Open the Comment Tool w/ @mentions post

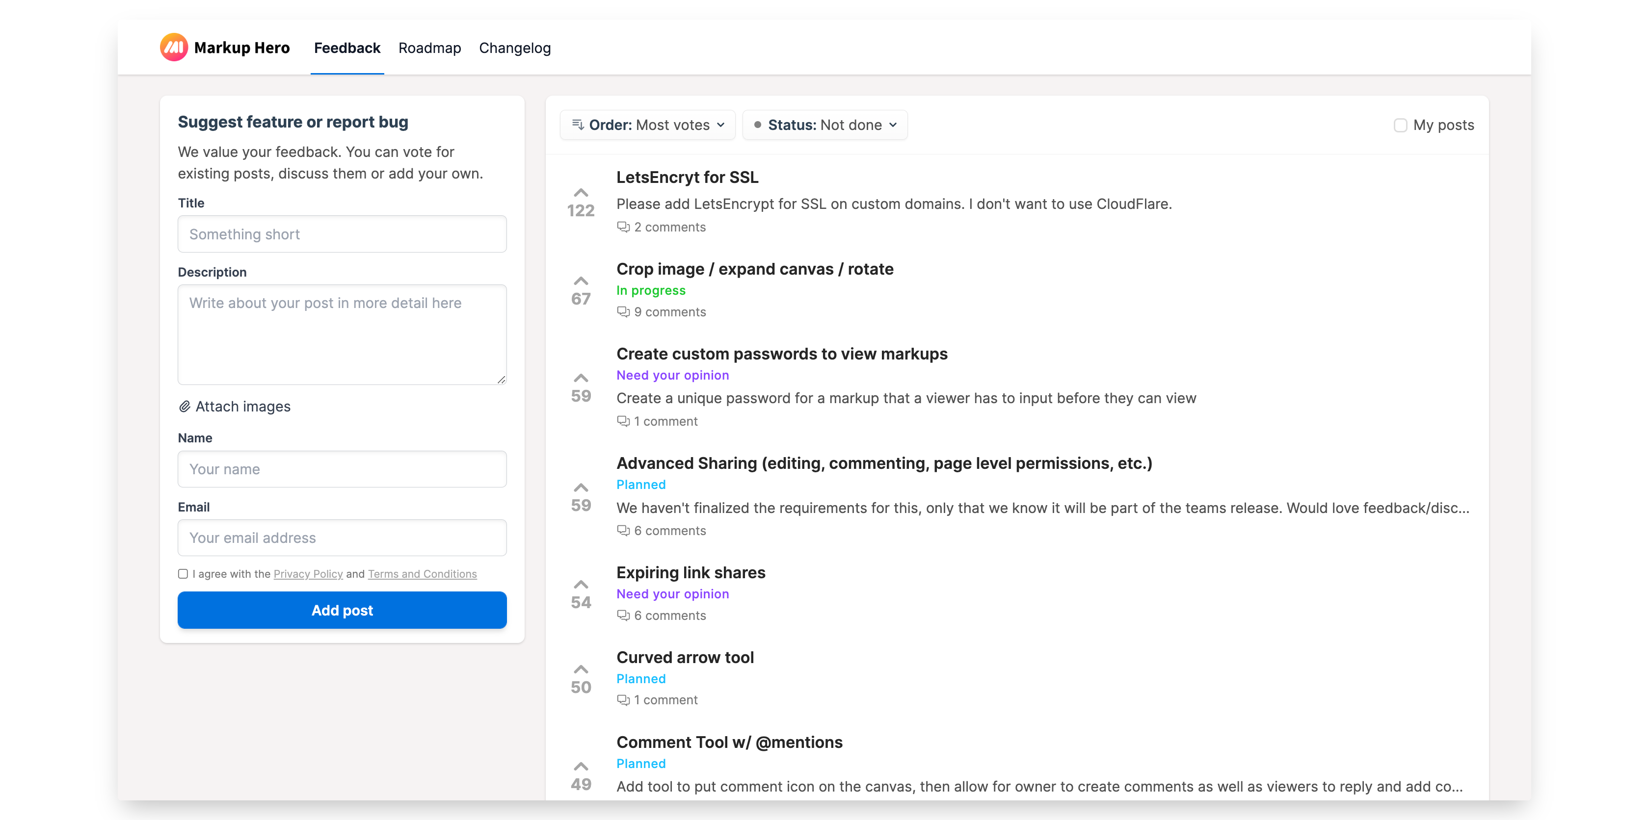pos(729,742)
